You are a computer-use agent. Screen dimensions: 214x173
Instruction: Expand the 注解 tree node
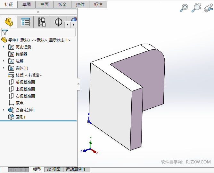(x=4, y=61)
